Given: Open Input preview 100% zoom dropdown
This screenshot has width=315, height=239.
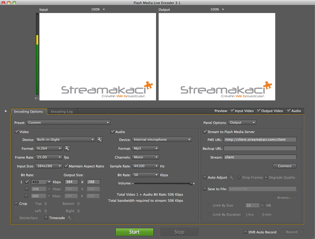Looking at the screenshot, I should (98, 10).
